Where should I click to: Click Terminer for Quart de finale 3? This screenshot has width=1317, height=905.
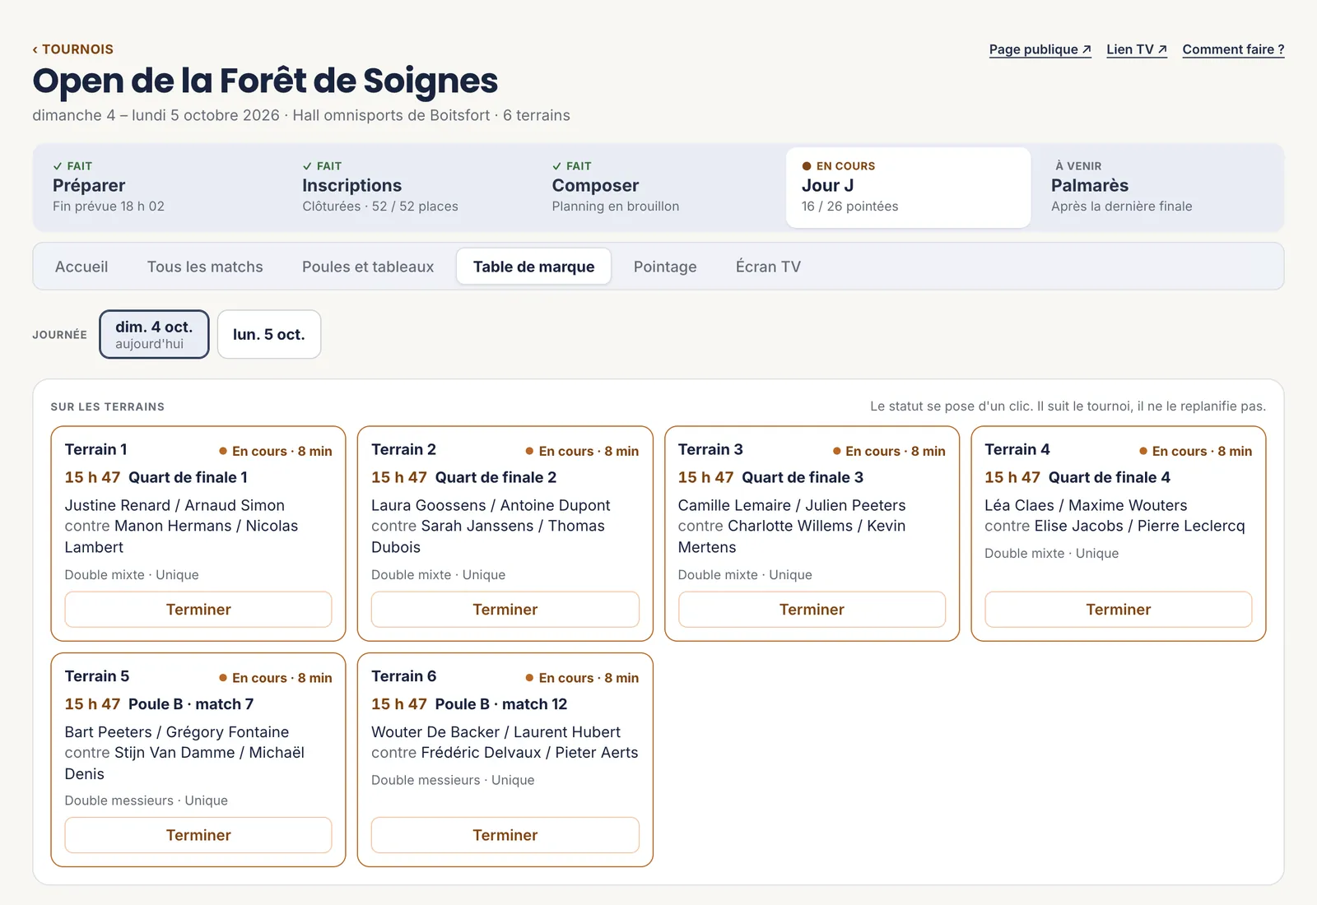click(812, 610)
